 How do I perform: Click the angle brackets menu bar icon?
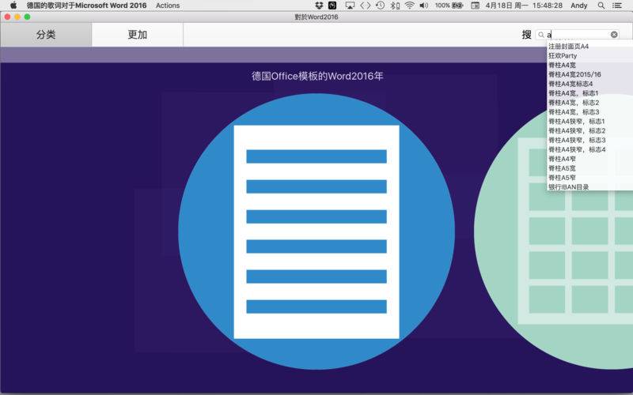pos(365,6)
